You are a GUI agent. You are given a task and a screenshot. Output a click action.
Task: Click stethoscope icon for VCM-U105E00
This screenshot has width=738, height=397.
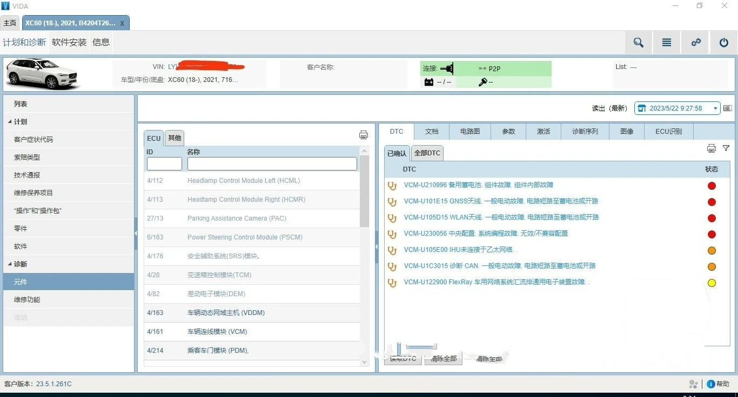[x=393, y=250]
